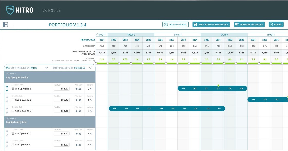
Task: Click Total Cost field of Cap Op Alpha 1
Action: [x=62, y=89]
